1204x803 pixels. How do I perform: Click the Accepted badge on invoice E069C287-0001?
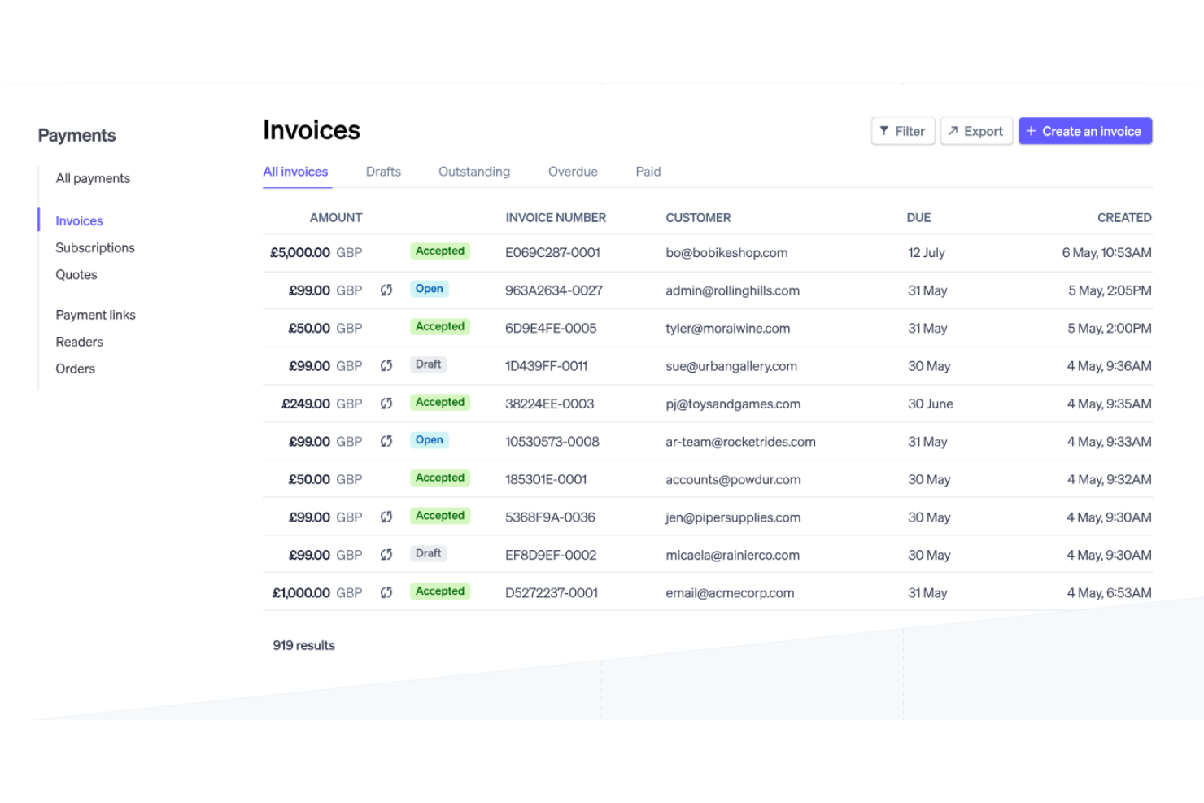point(439,251)
